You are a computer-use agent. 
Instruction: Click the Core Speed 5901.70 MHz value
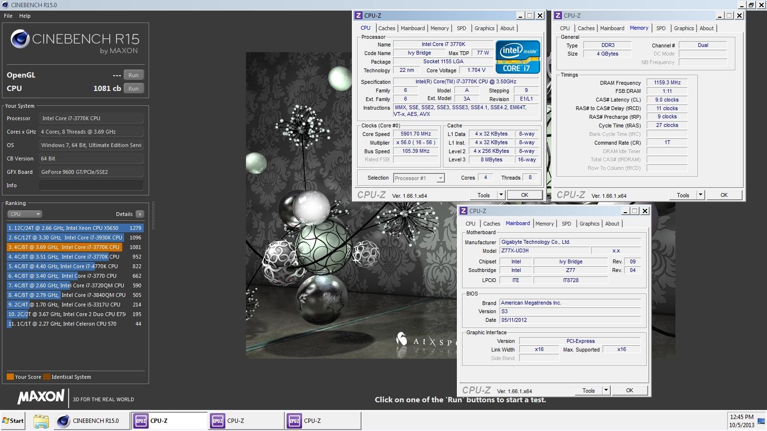416,134
